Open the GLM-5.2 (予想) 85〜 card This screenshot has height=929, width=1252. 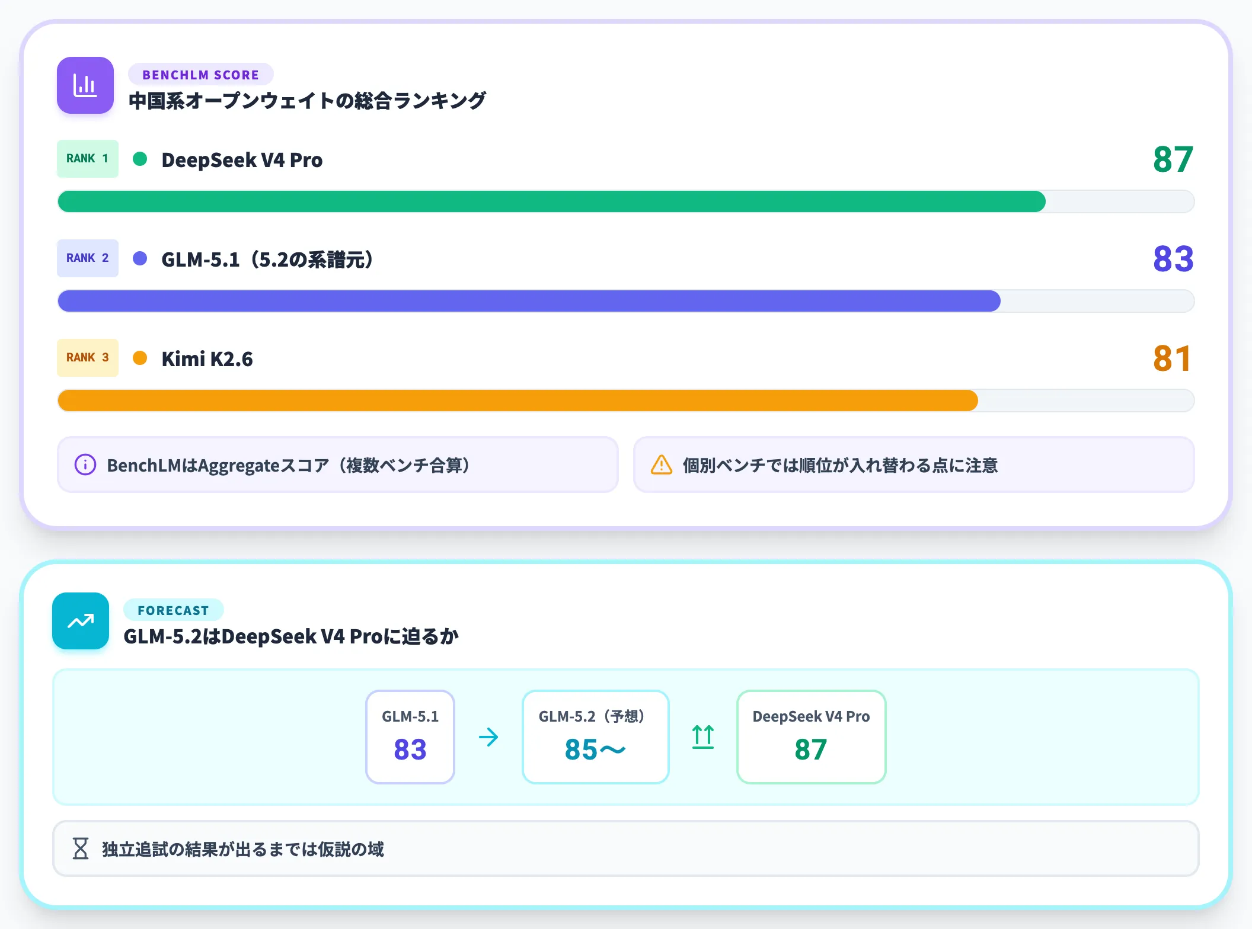tap(596, 737)
